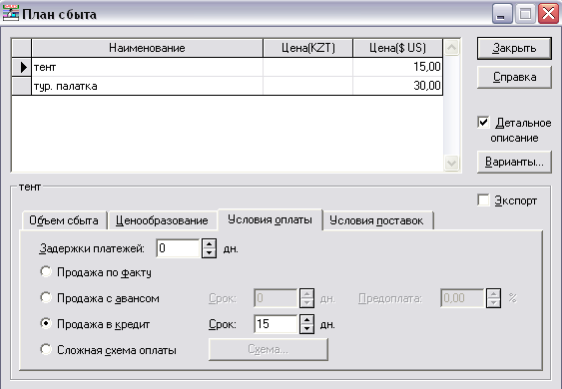
Task: Minimize the План сбыта window
Action: (502, 14)
